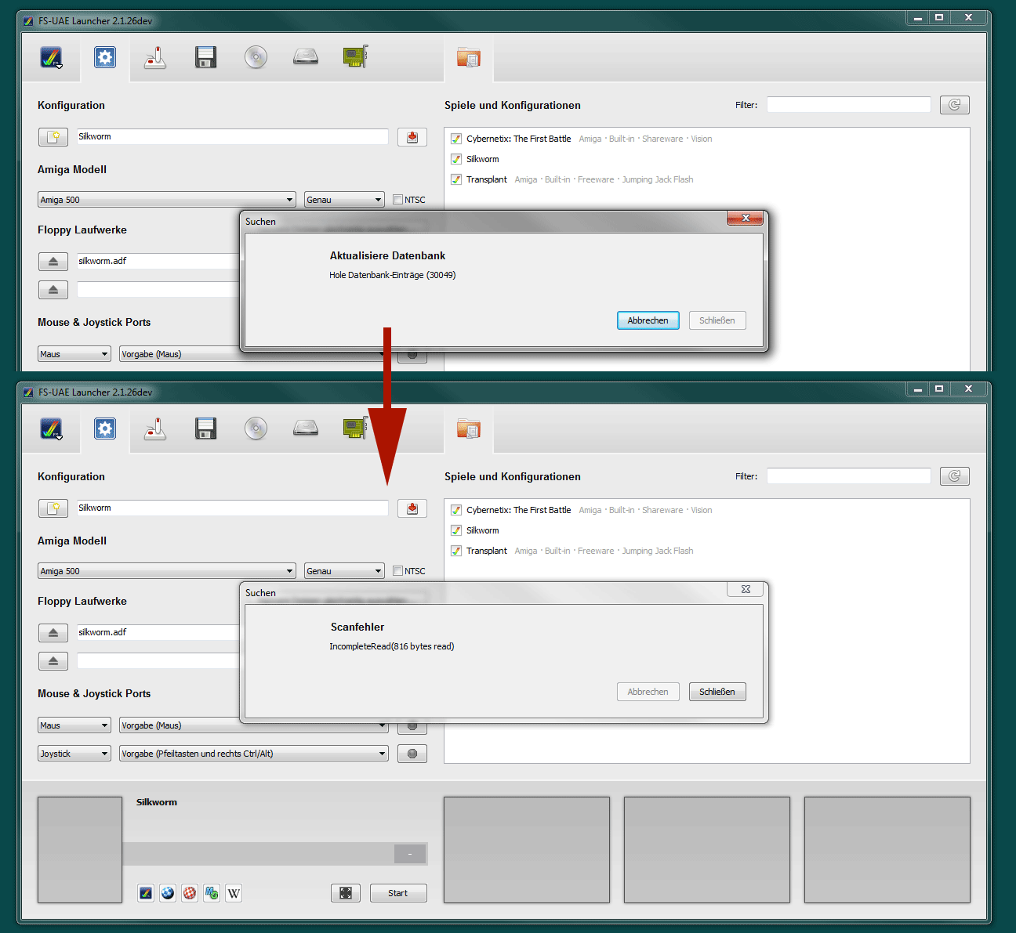
Task: Open Amiga 500 model dropdown in lower window
Action: [166, 571]
